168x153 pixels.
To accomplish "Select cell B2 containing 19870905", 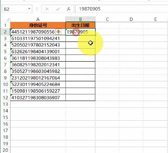I will [x=81, y=32].
